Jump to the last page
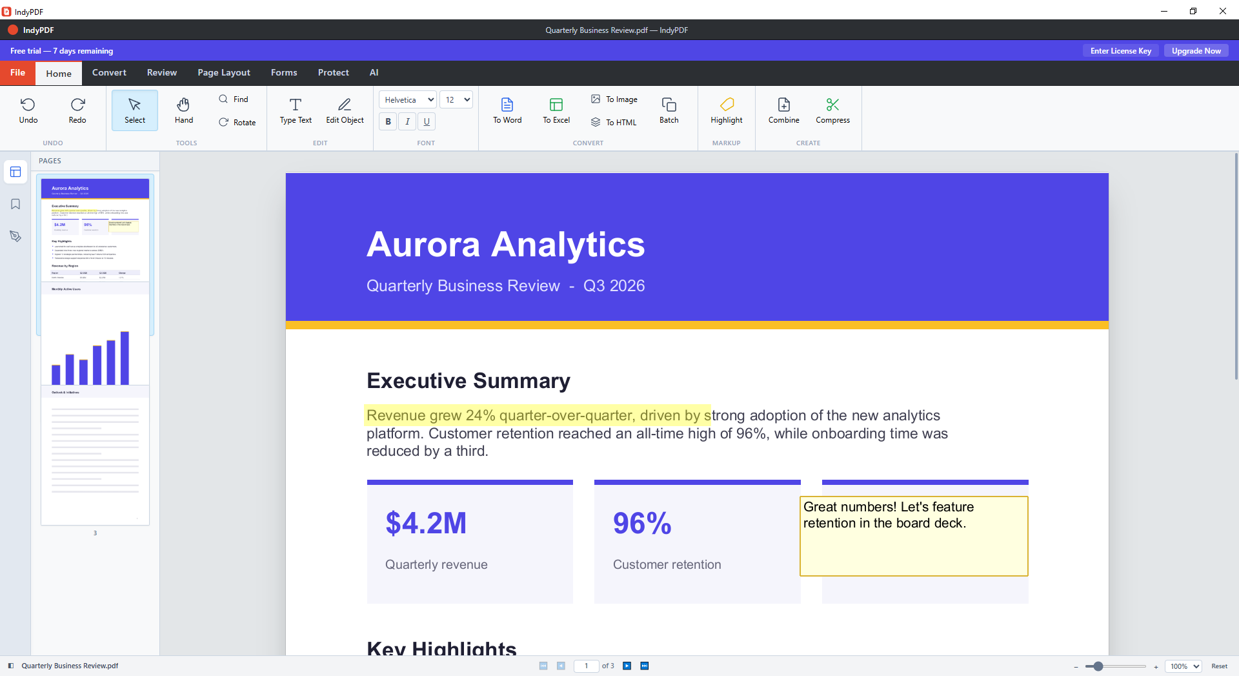This screenshot has width=1239, height=676. (645, 666)
